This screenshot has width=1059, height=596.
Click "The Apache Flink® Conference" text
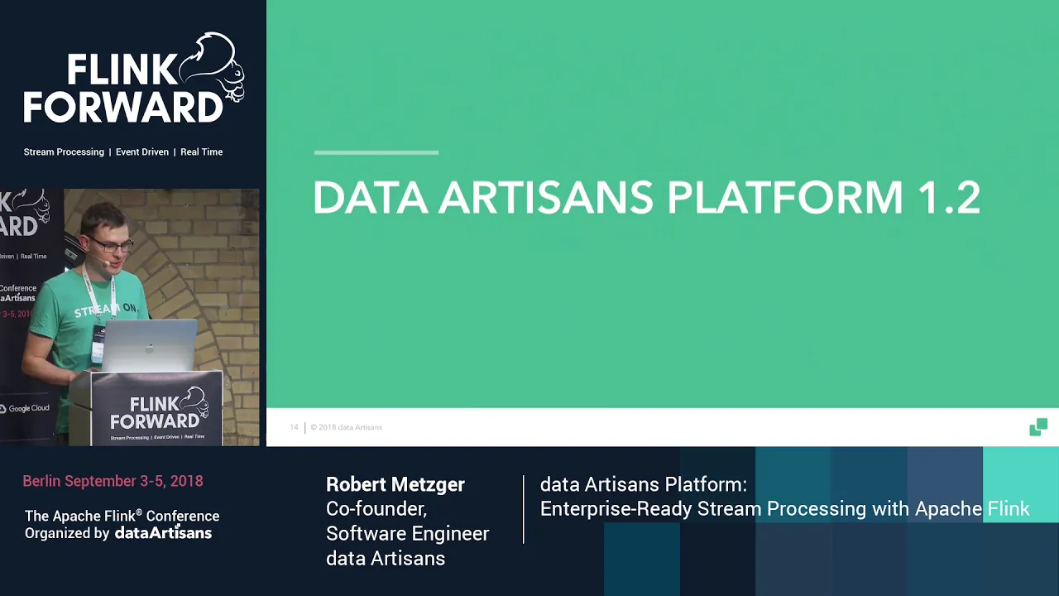[122, 516]
